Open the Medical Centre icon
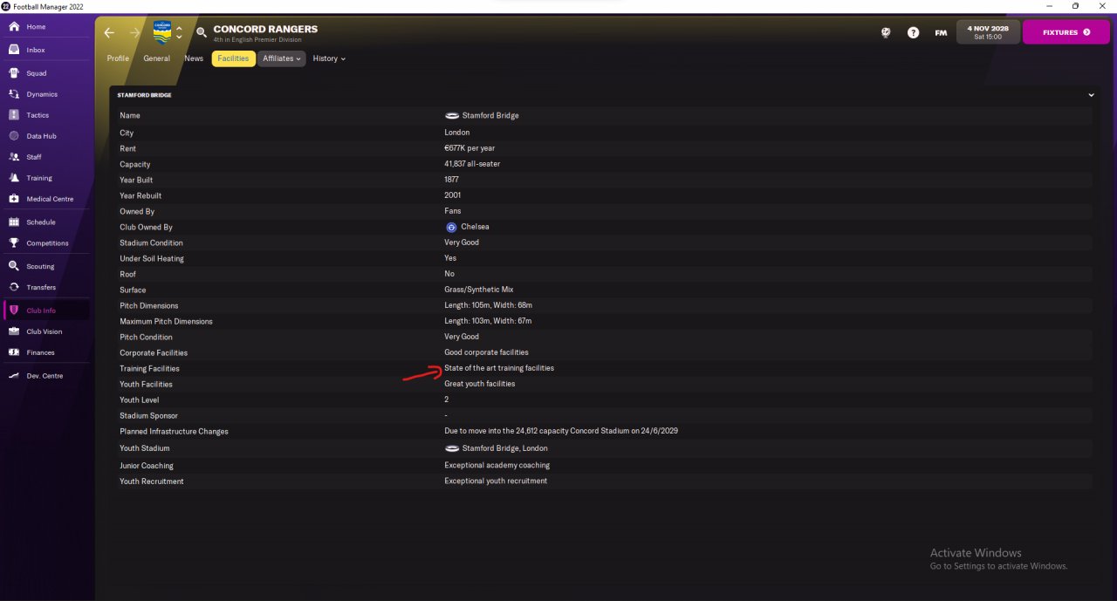 (14, 199)
